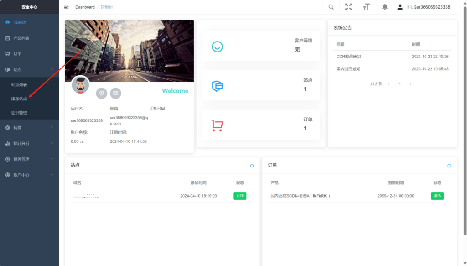Expand the 财务管理 sidebar menu

click(29, 159)
